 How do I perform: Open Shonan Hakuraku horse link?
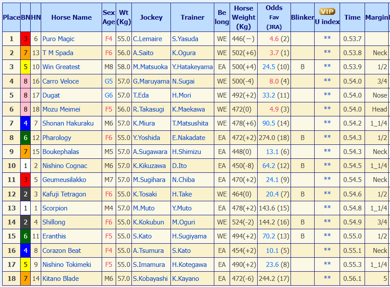[68, 123]
